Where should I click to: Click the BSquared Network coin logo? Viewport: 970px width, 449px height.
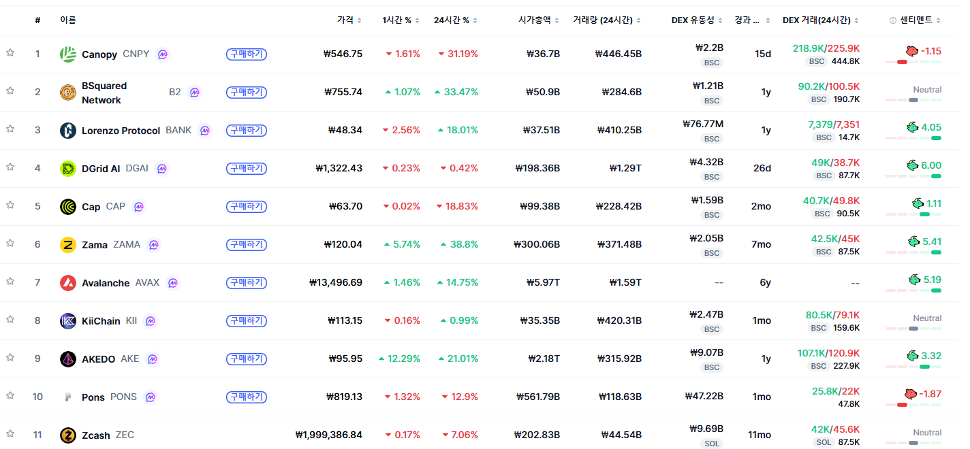pyautogui.click(x=68, y=92)
